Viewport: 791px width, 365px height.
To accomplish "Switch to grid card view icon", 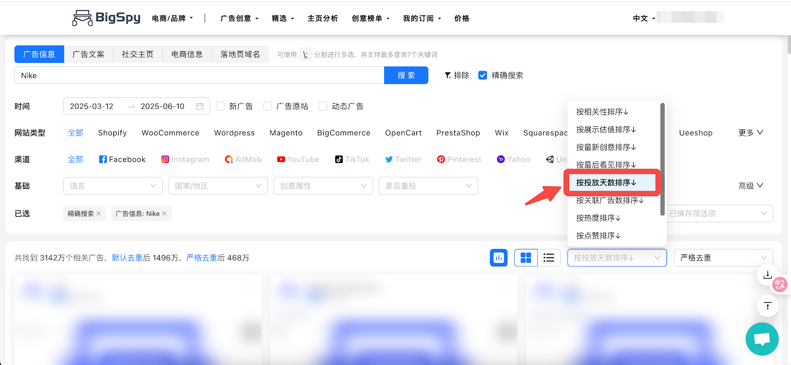I will point(526,257).
